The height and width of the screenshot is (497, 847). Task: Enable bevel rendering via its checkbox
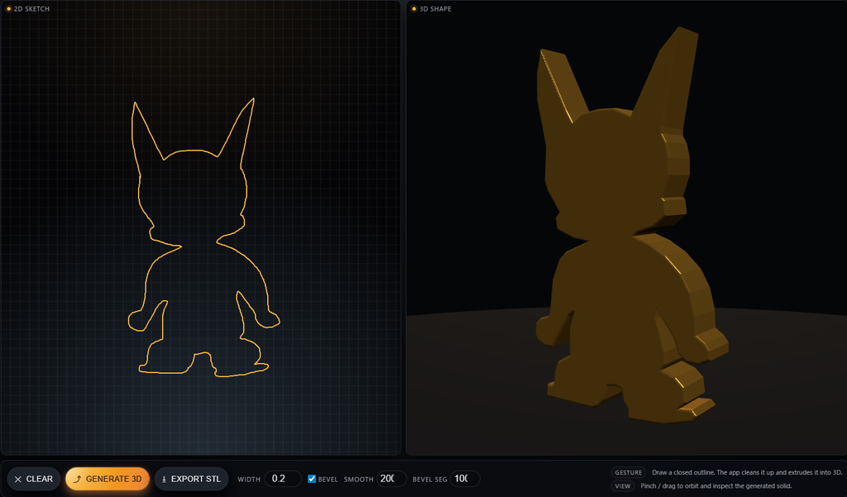(x=311, y=478)
